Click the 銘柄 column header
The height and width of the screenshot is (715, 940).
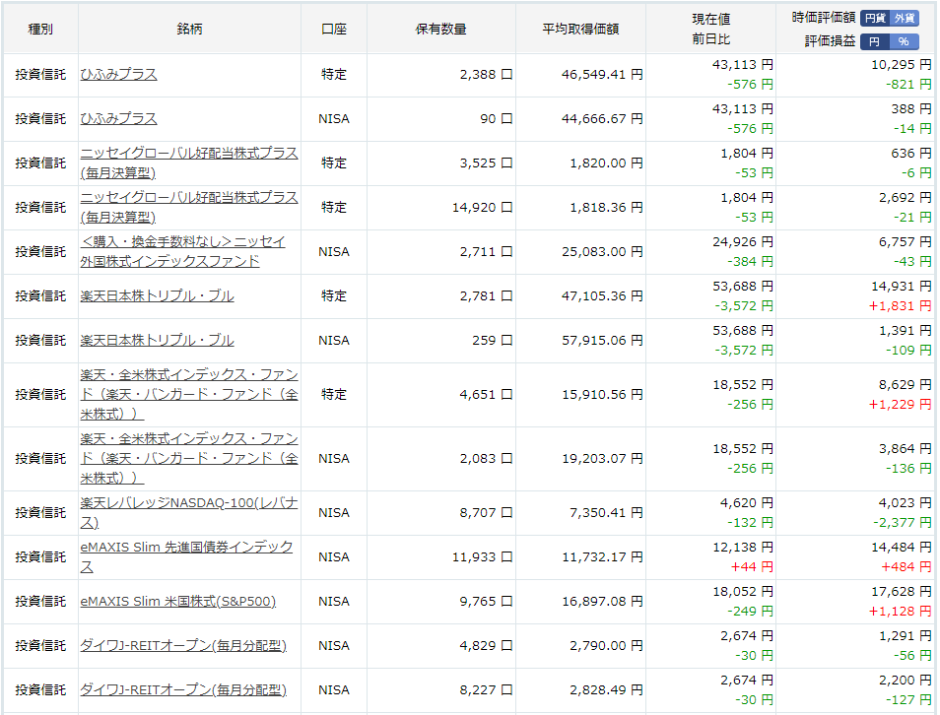pos(189,29)
